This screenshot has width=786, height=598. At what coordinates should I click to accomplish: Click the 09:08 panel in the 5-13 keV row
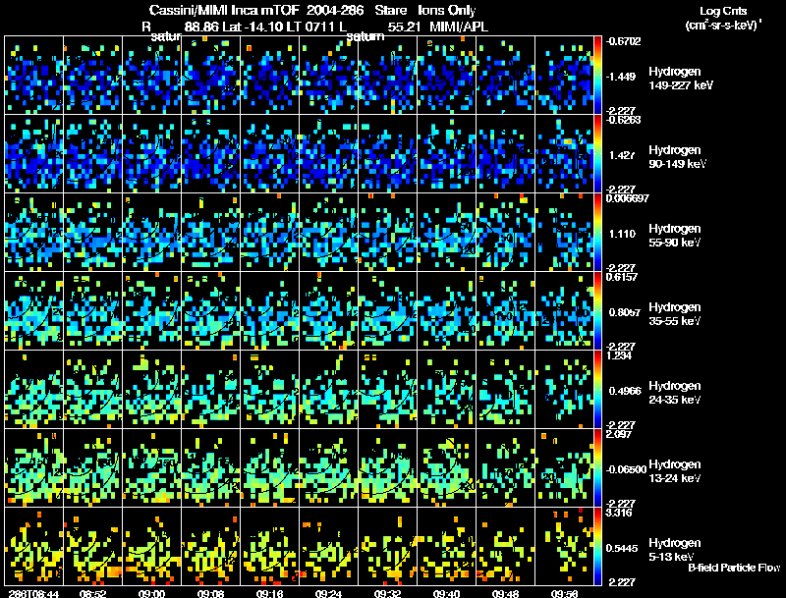(x=211, y=546)
